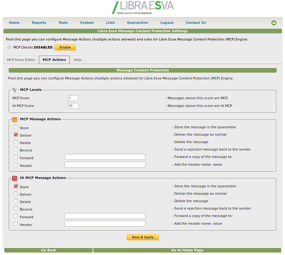285x255 pixels.
Task: Click the Enable button for MCP Checks
Action: click(65, 47)
